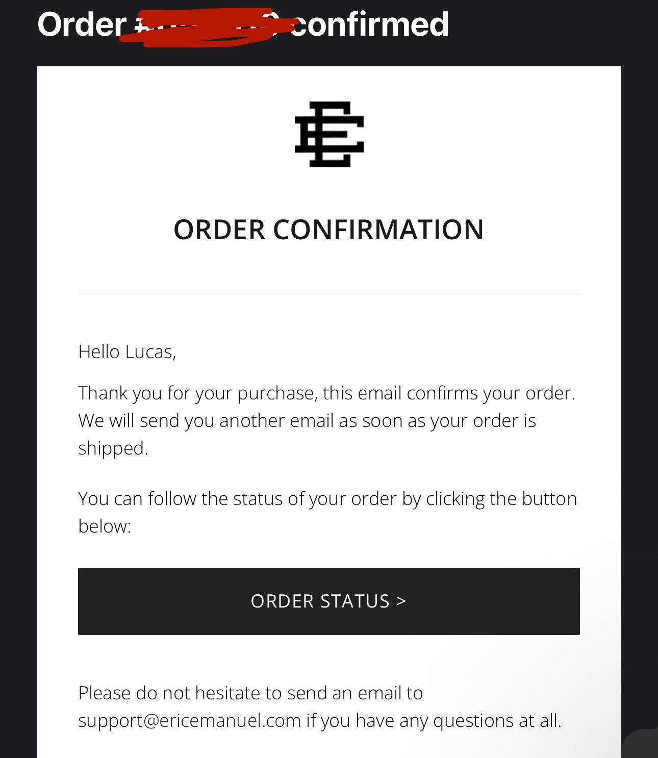Open the ORDER STATUS button

tap(329, 601)
